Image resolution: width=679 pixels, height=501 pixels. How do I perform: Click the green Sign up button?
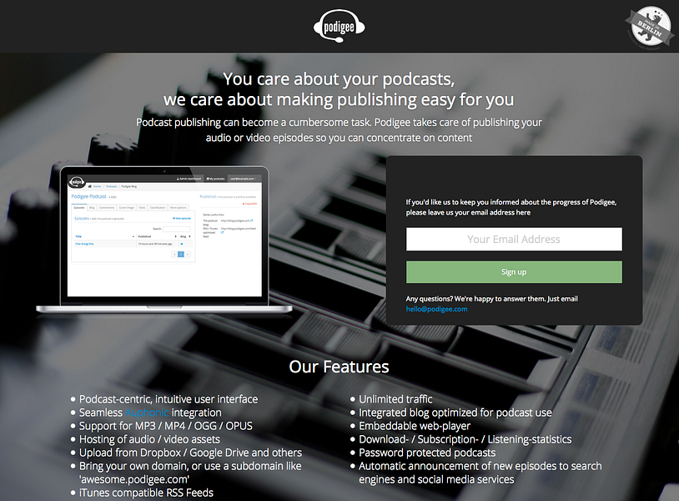coord(514,272)
